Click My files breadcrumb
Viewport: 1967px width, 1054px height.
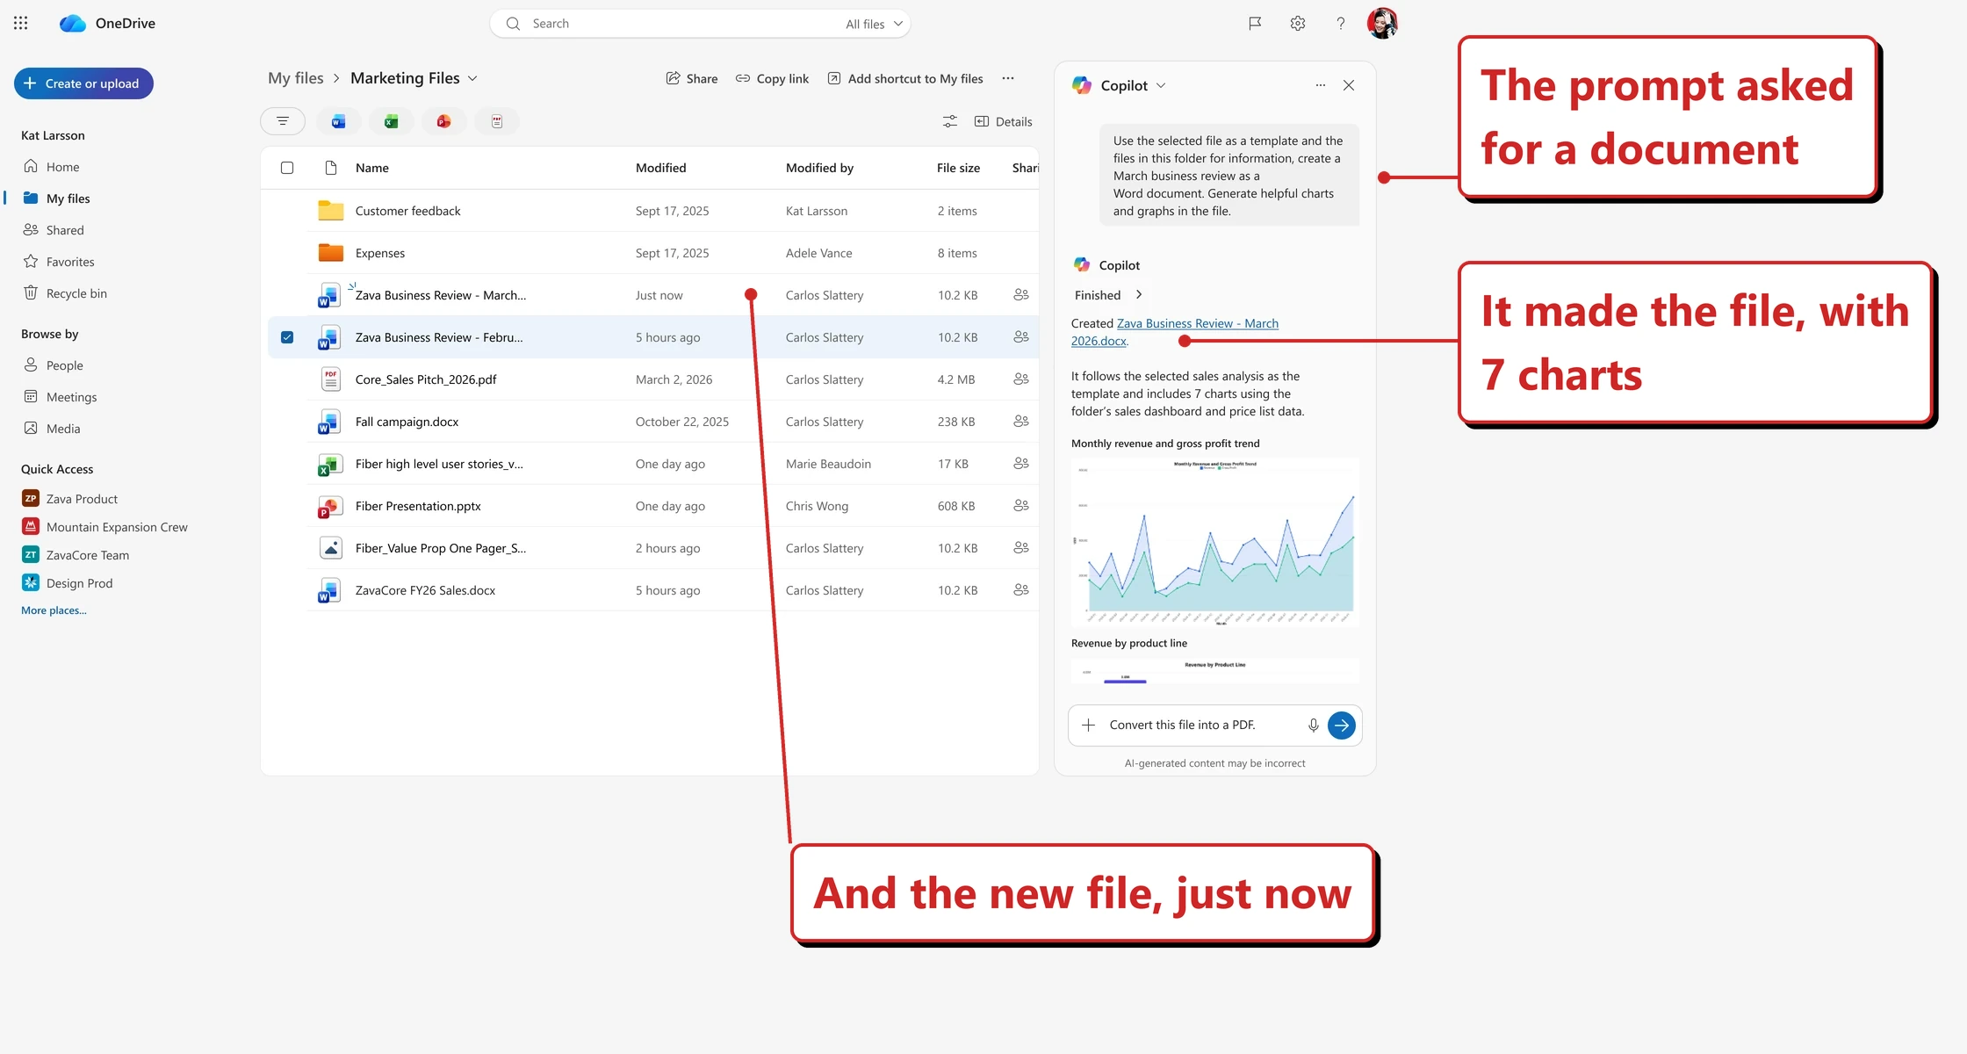[x=296, y=78]
